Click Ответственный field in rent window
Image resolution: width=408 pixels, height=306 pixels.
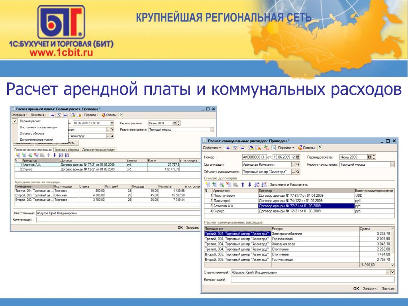[x=118, y=213]
